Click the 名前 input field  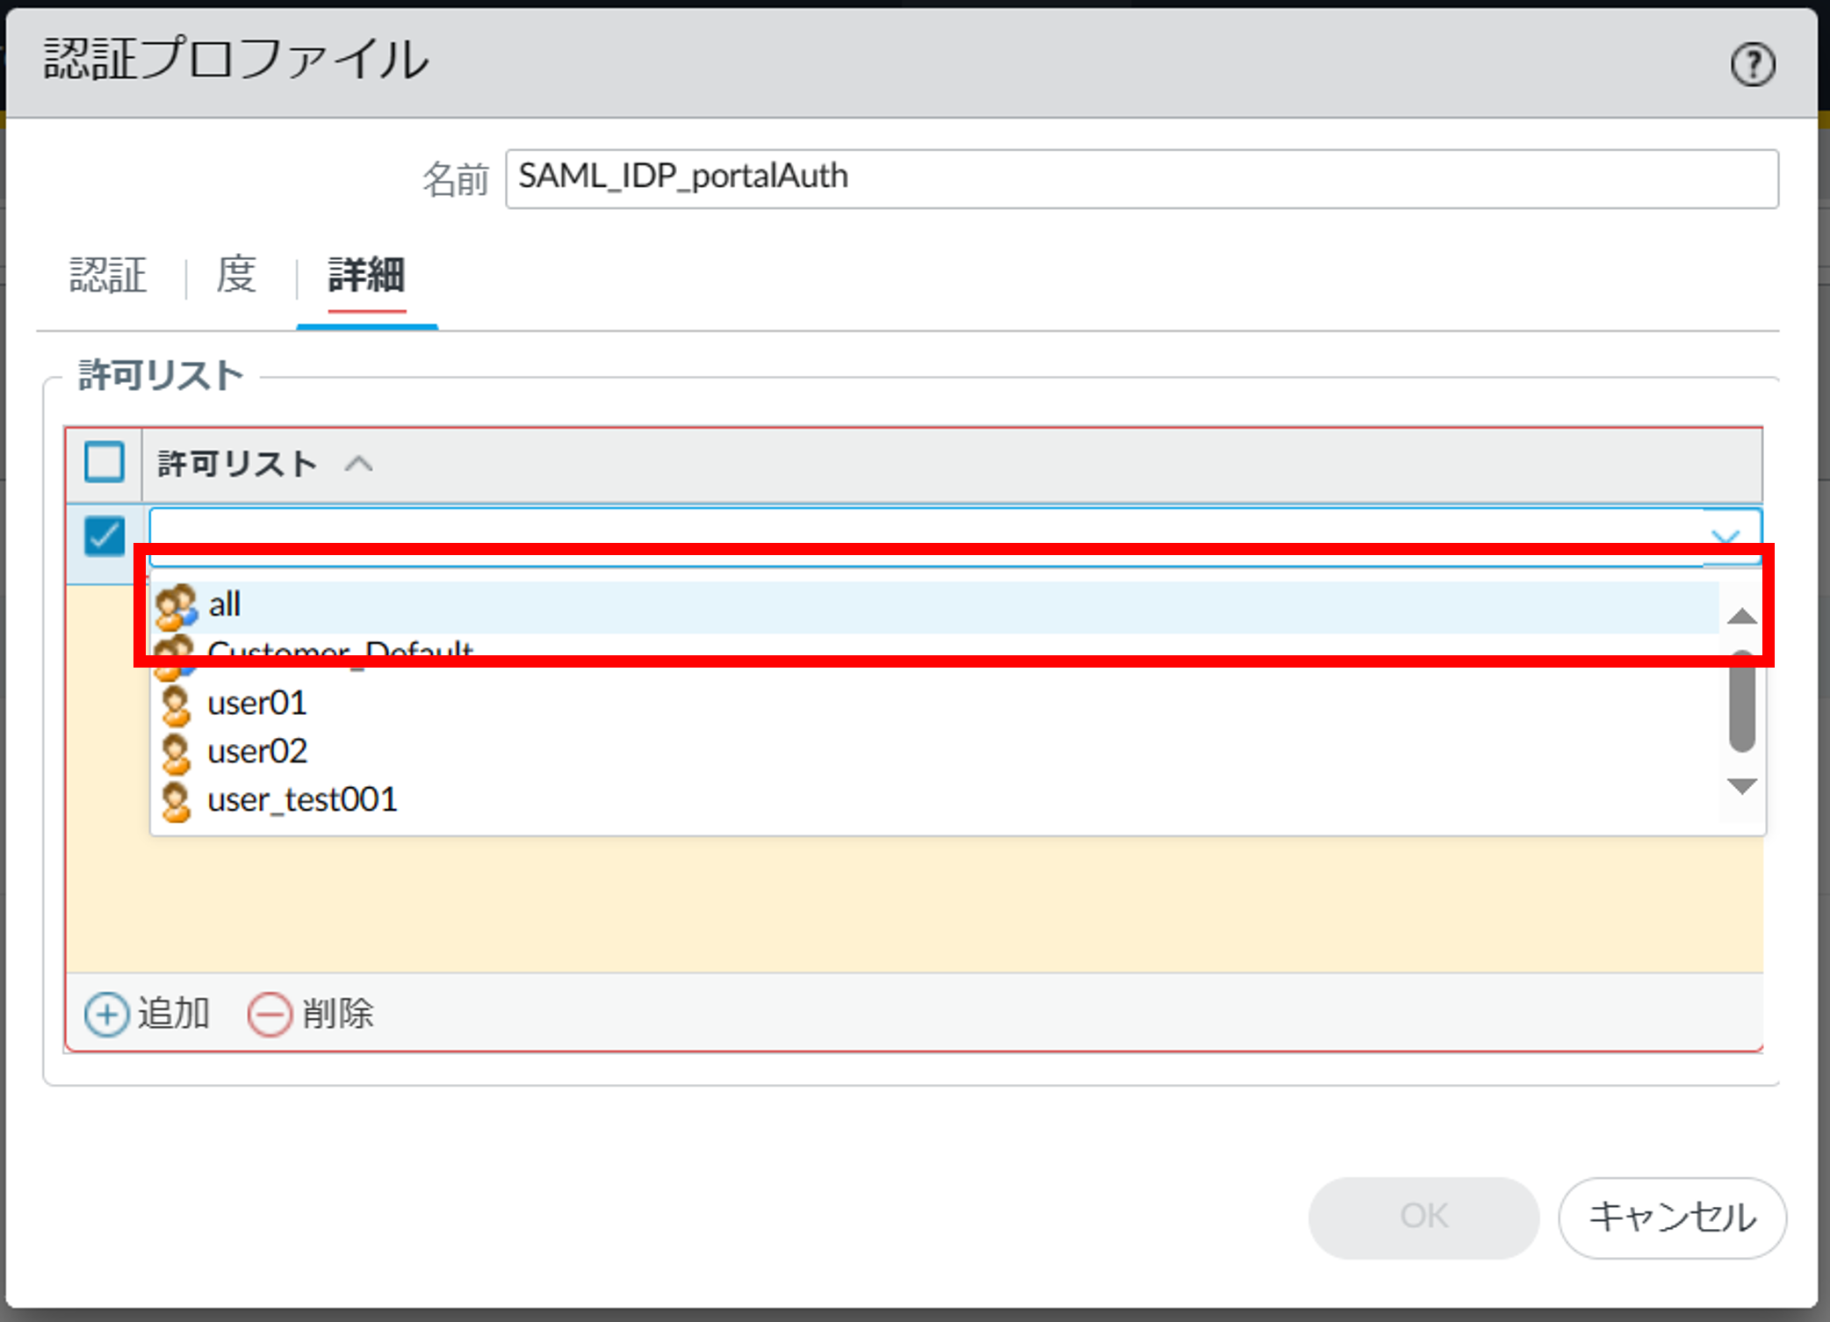(1141, 178)
